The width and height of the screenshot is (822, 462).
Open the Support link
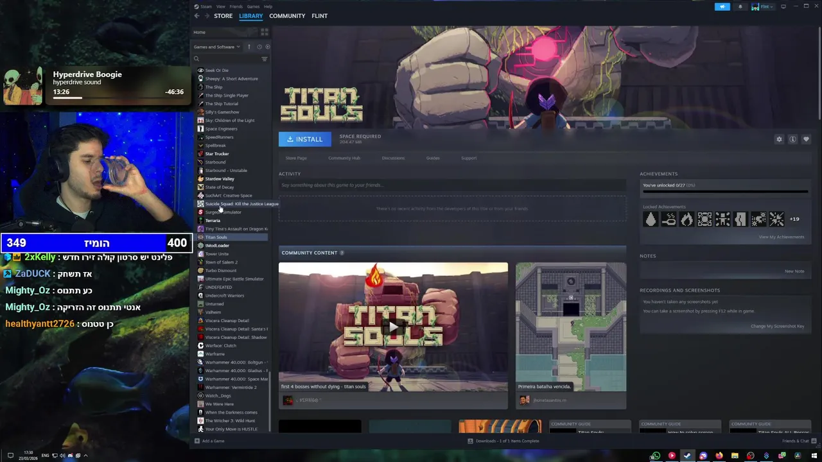469,158
